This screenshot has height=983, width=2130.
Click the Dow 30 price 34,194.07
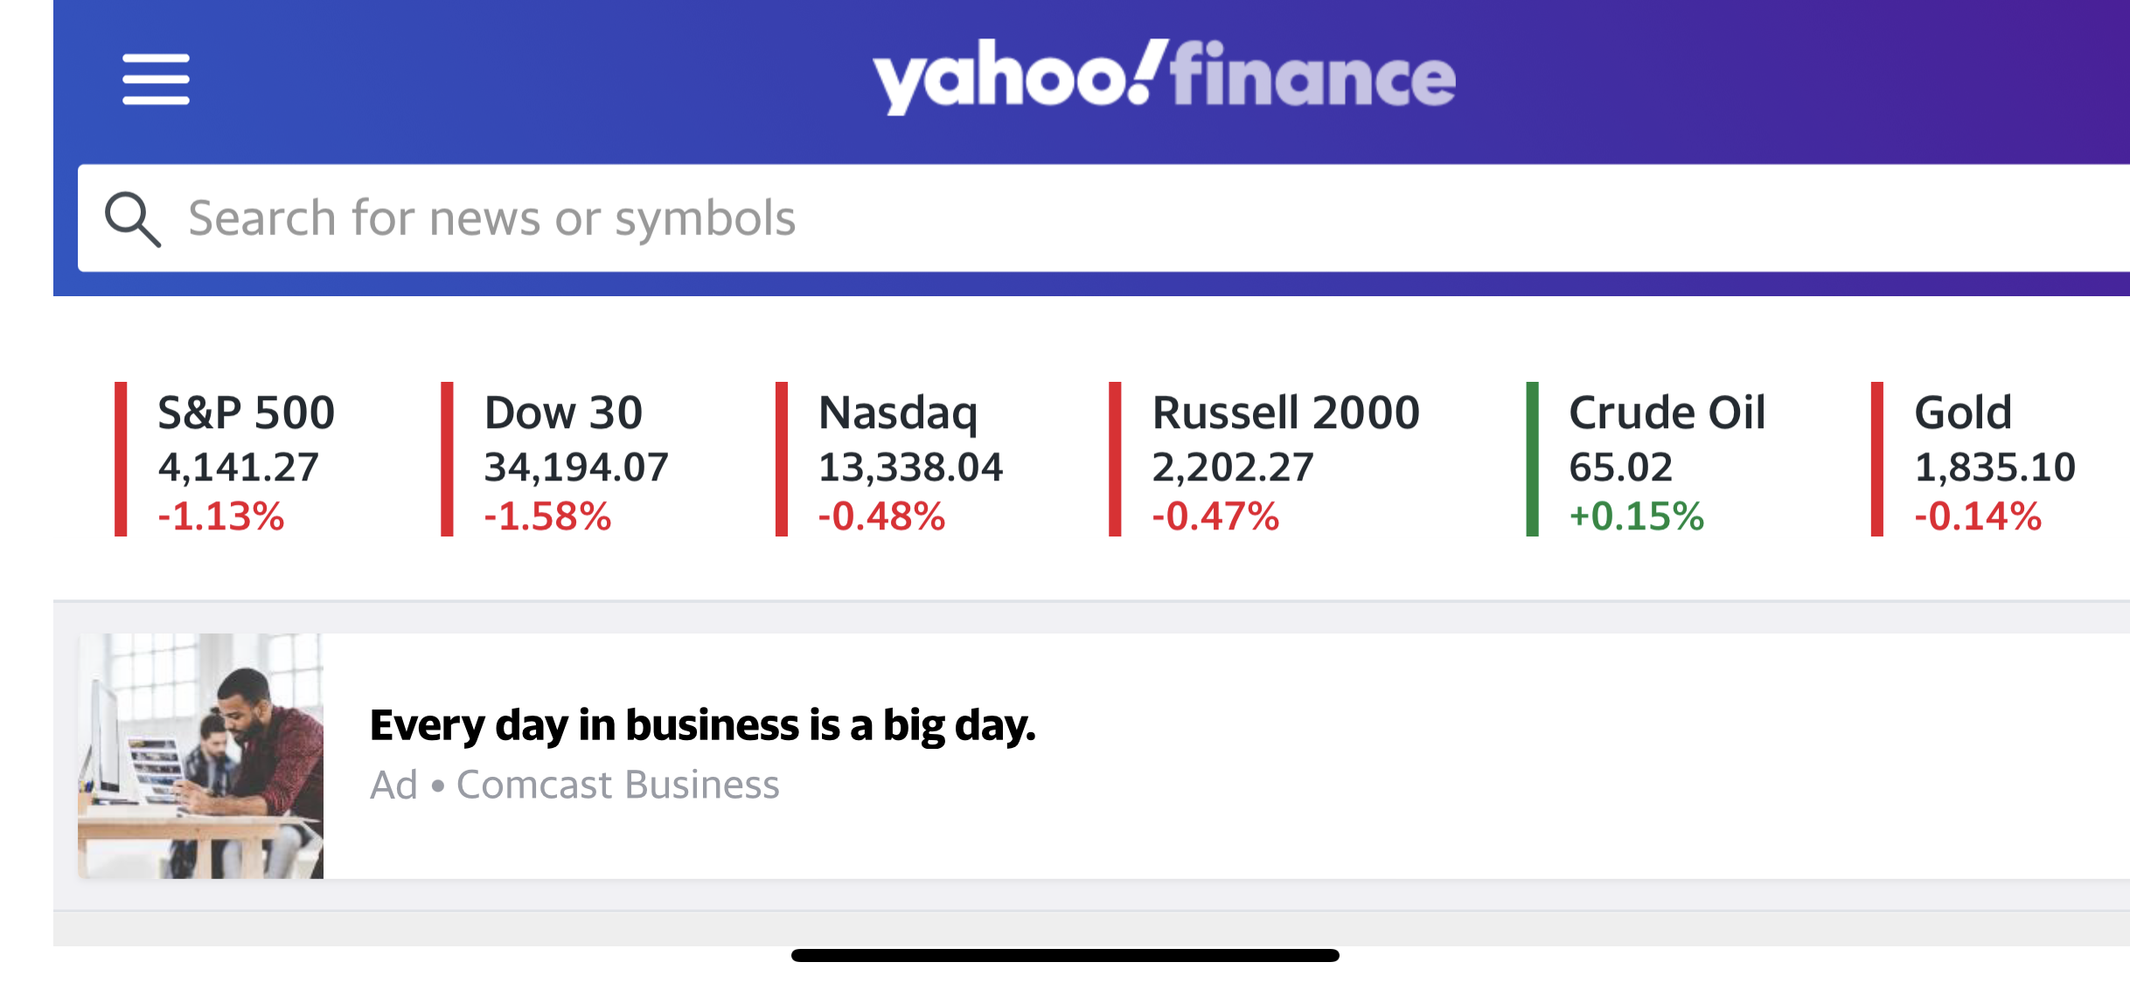(576, 467)
